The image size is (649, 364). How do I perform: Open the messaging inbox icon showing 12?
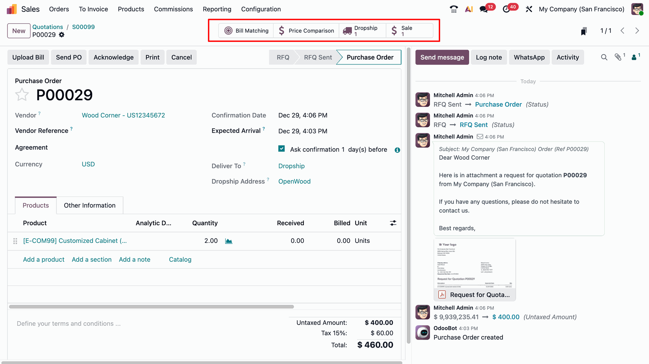484,9
